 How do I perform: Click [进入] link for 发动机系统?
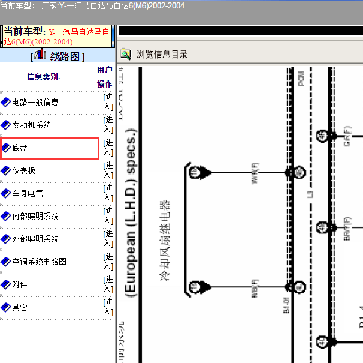point(108,125)
